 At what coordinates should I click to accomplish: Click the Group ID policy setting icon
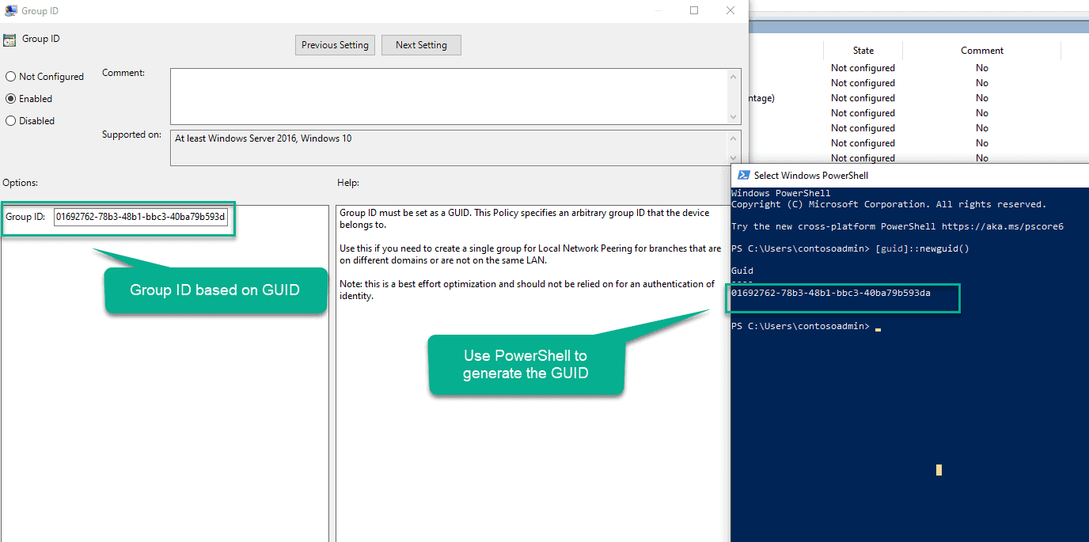coord(9,40)
